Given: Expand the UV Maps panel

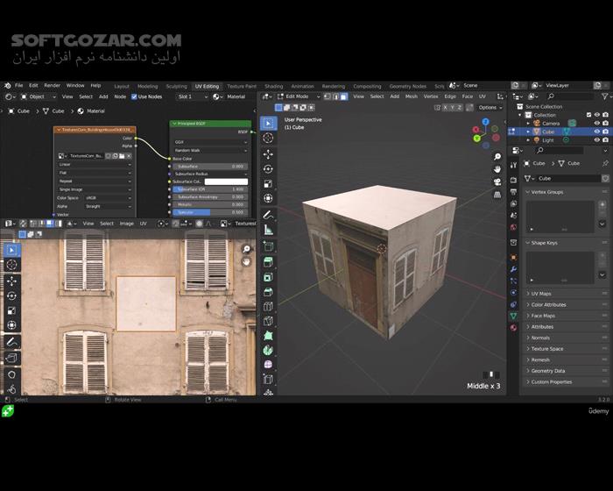Looking at the screenshot, I should click(541, 294).
